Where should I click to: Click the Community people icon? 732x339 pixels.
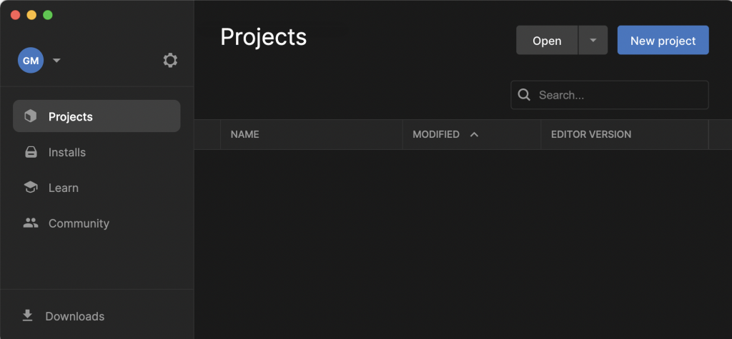[30, 223]
